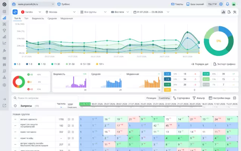Open the Все группы dropdown
Screen dimensions: 241x151
[x=93, y=12]
